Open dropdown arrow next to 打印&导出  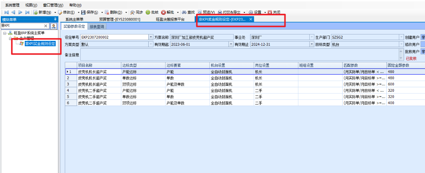(244, 12)
